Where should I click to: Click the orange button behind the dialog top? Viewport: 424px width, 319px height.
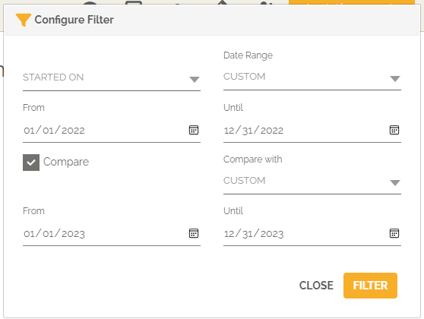[352, 2]
